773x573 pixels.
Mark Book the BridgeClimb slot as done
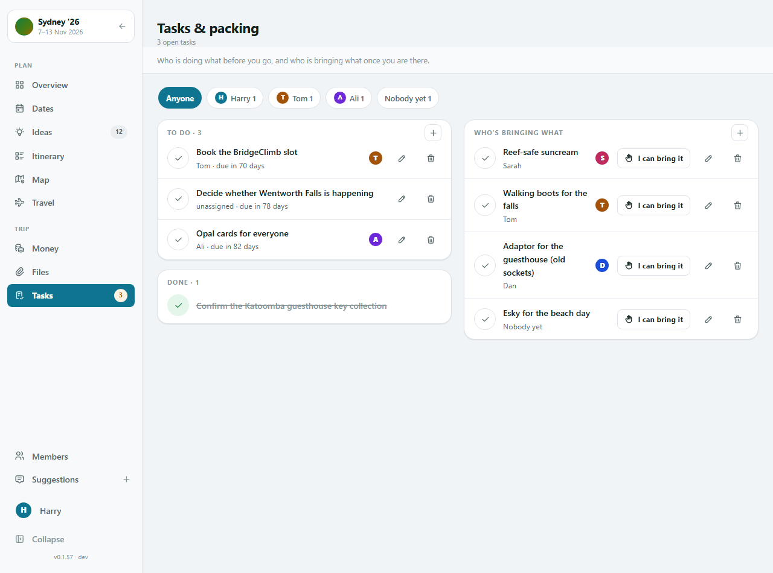[178, 159]
